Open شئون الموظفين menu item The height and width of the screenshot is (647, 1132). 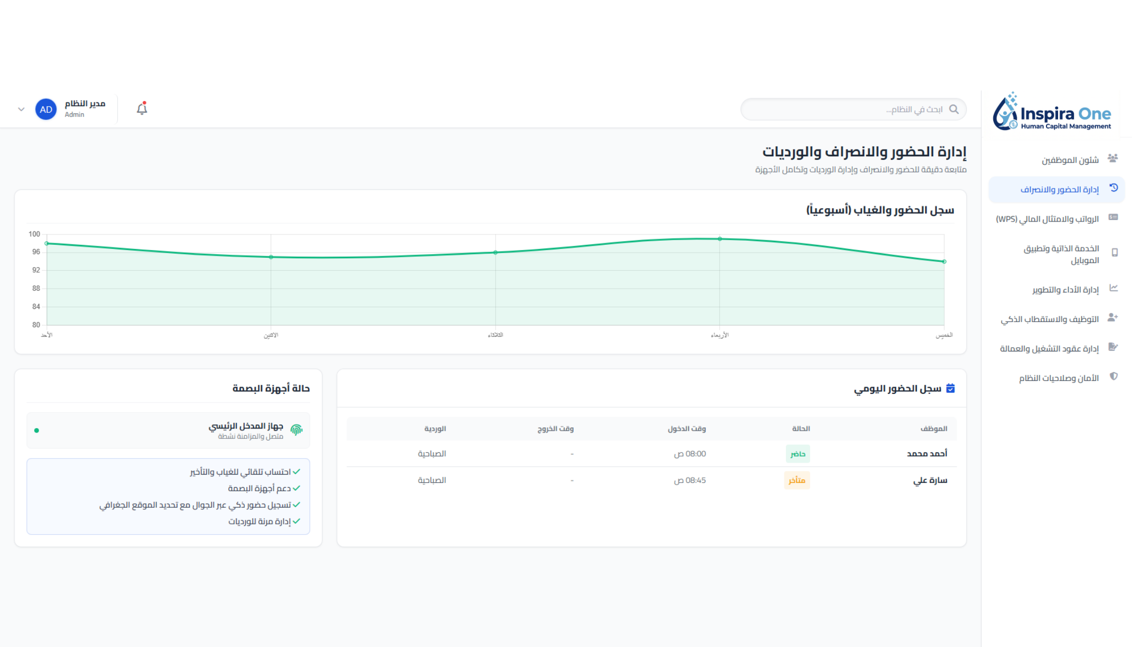tap(1056, 160)
